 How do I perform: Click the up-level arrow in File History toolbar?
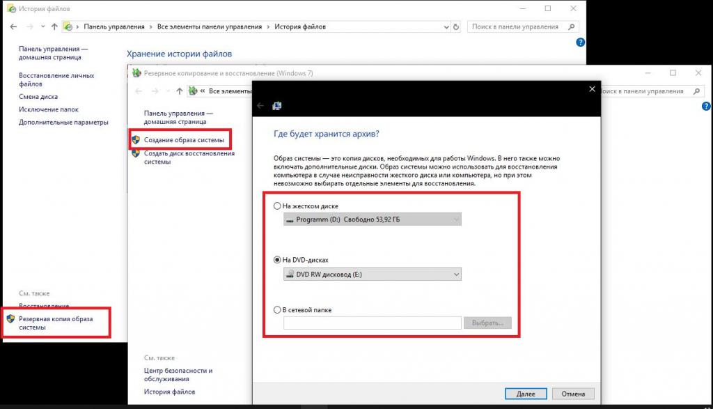point(54,27)
